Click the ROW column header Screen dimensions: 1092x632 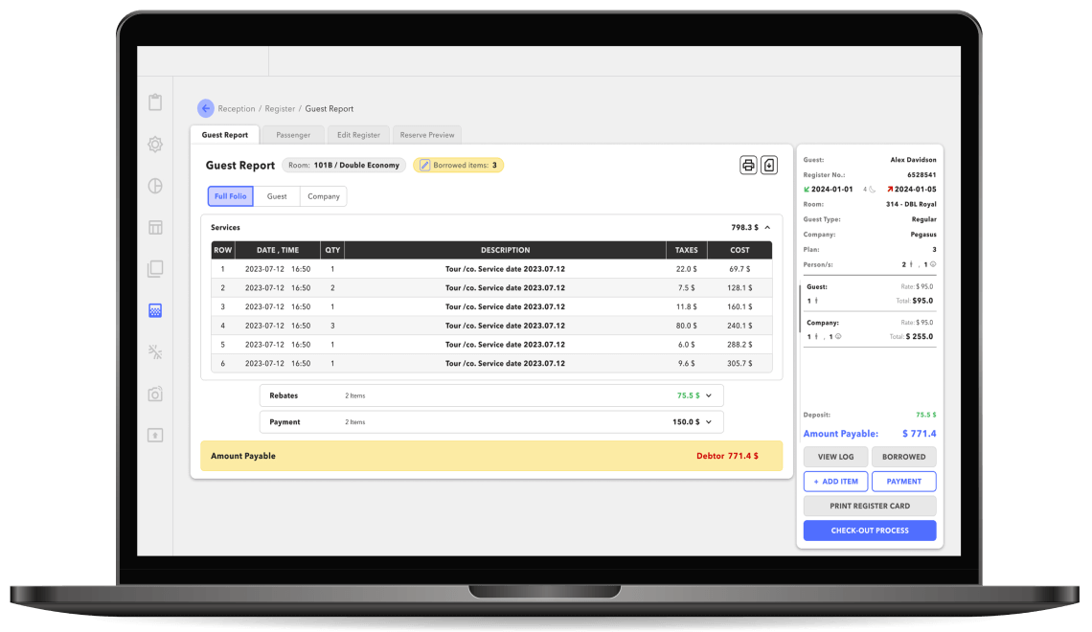click(223, 250)
